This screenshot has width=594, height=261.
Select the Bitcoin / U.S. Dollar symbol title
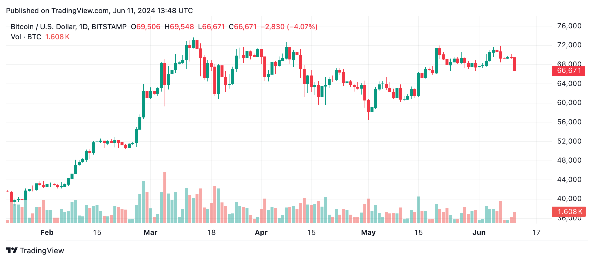pos(68,27)
